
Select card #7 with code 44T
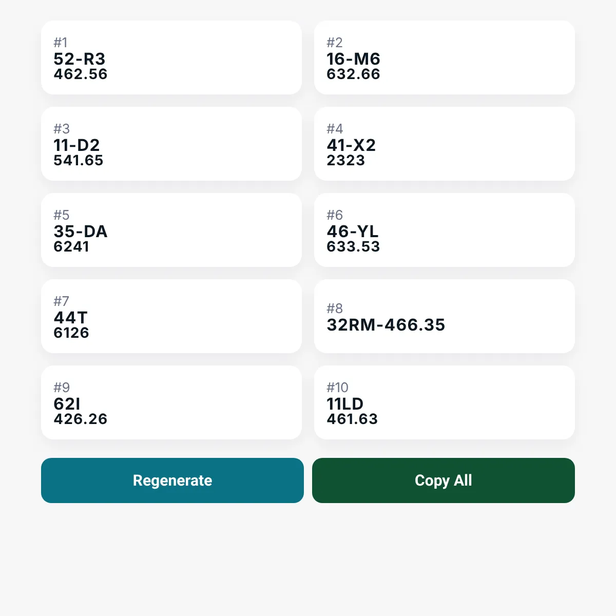point(171,316)
